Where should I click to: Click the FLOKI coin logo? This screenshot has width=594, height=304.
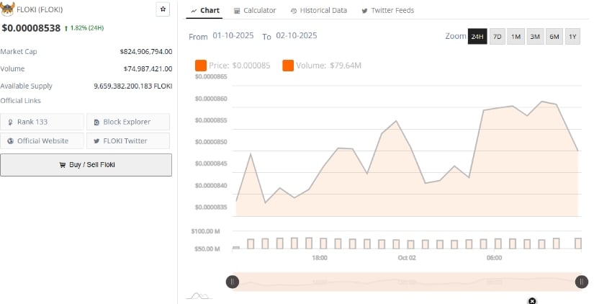click(x=8, y=9)
